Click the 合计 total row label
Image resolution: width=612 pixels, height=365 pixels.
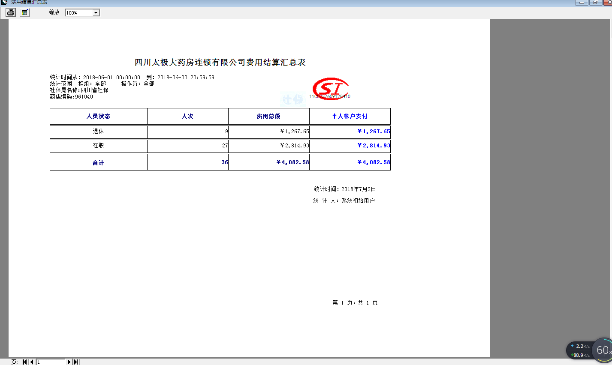(x=99, y=162)
